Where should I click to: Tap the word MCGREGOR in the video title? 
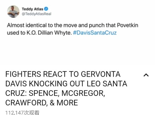83,93
